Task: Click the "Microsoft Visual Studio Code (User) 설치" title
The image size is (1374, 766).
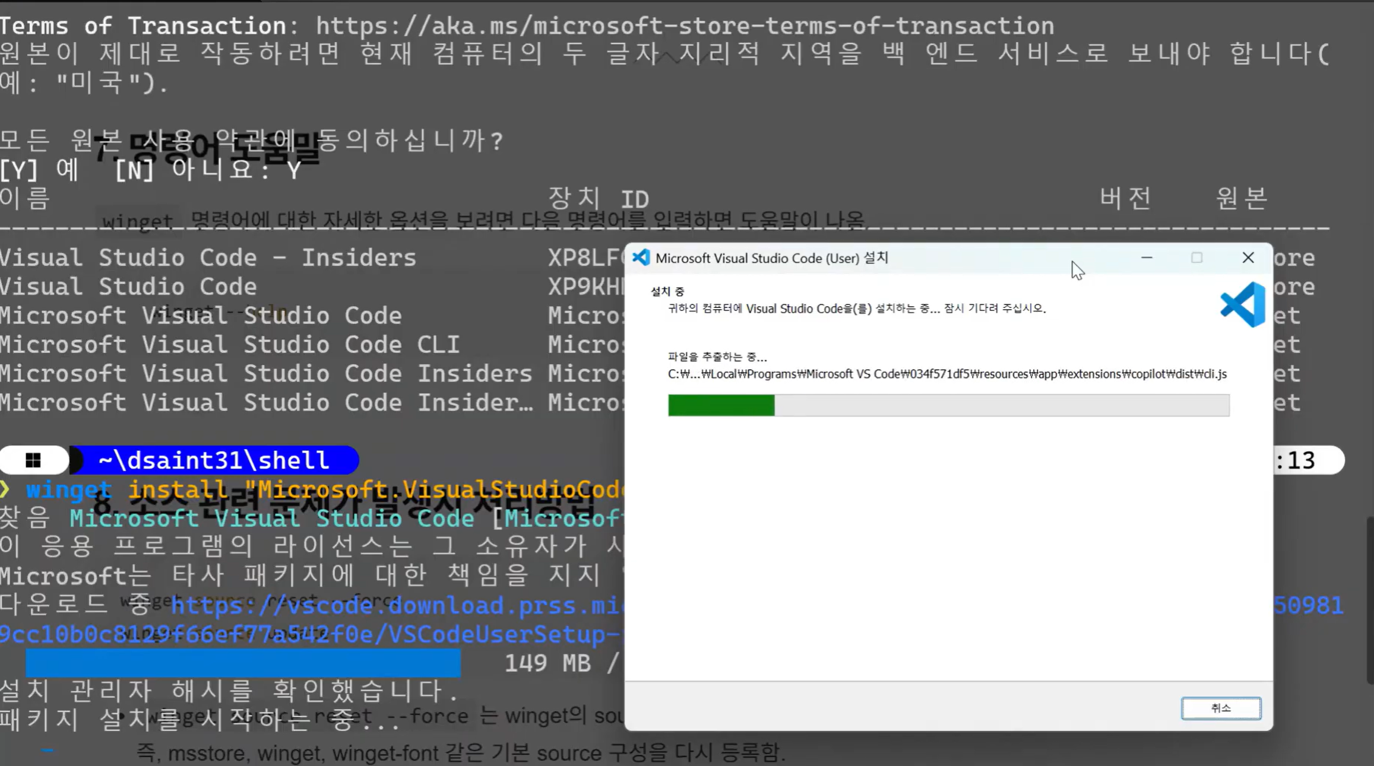Action: (x=772, y=258)
